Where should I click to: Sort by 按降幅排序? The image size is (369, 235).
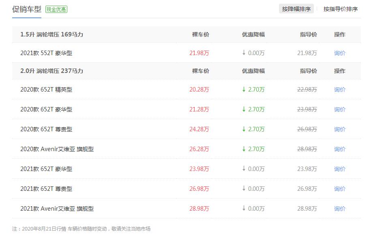point(296,9)
